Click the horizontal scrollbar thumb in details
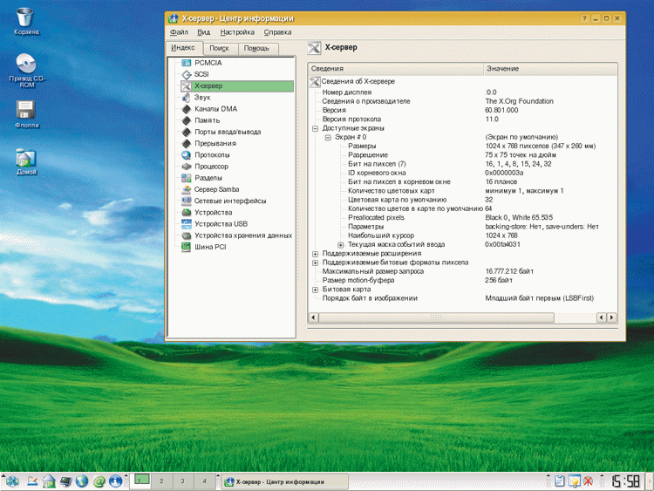The height and width of the screenshot is (491, 654). [x=436, y=317]
